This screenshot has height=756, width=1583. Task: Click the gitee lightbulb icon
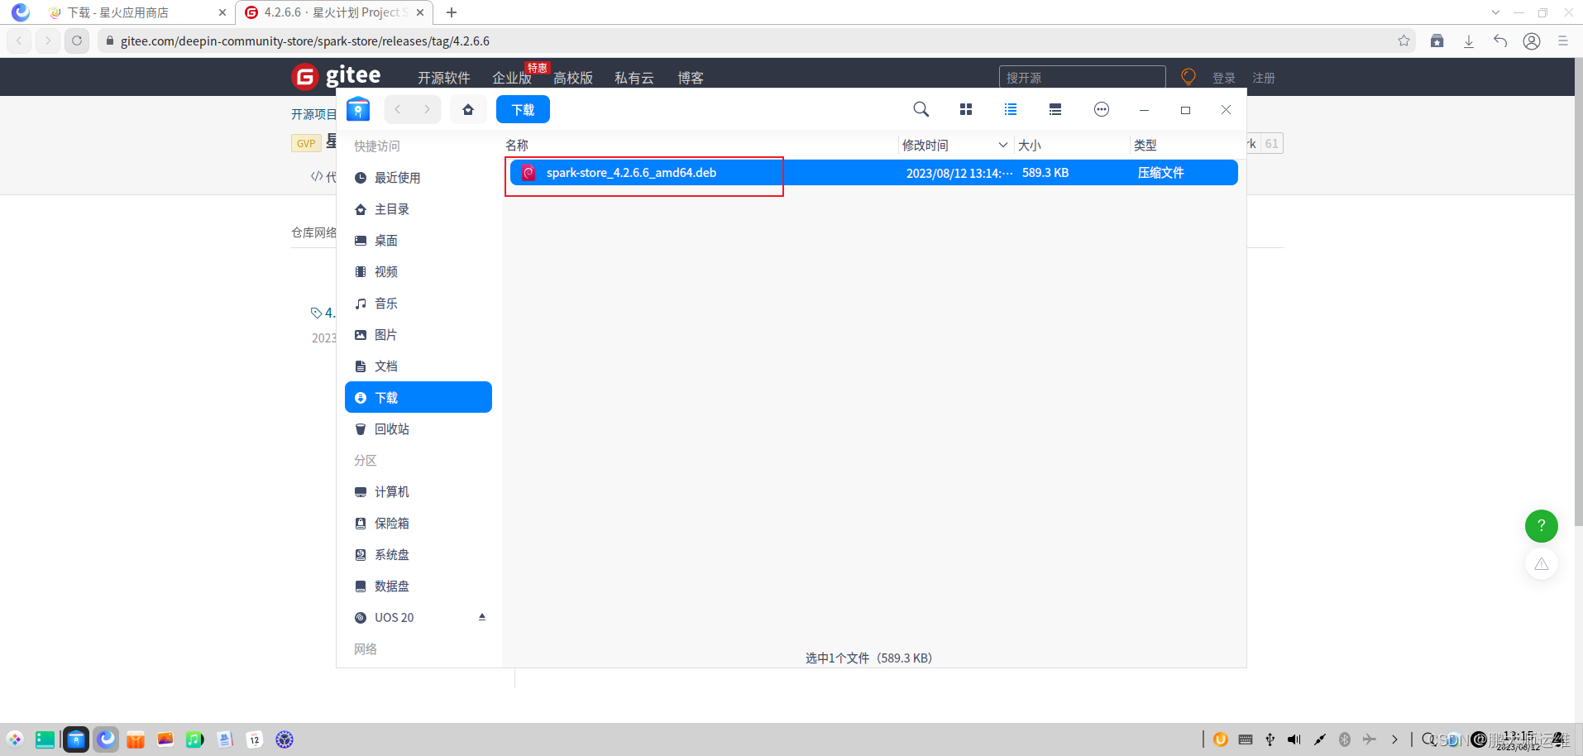pyautogui.click(x=1188, y=77)
